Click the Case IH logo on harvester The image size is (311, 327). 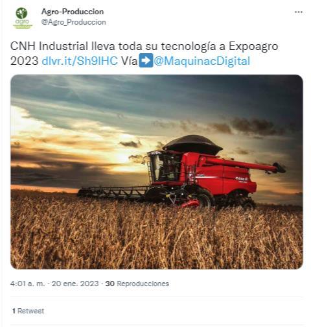(x=241, y=178)
